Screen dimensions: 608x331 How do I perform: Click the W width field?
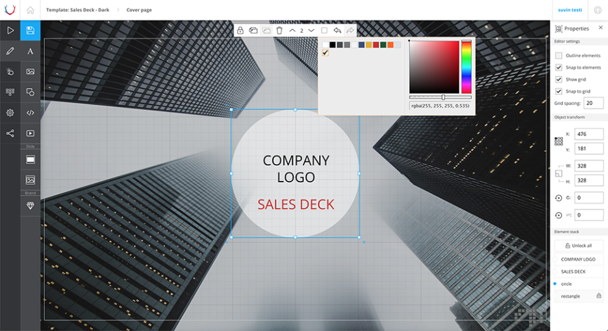[588, 166]
